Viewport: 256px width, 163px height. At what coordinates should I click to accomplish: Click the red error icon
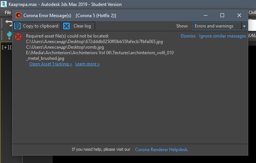18,37
